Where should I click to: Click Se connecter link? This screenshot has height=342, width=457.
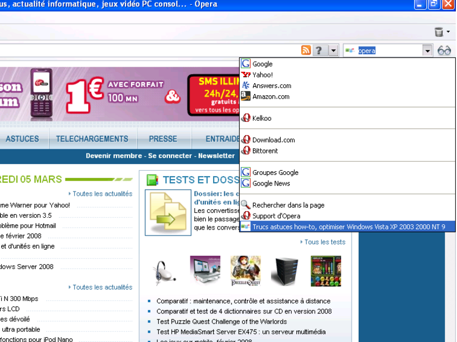tap(170, 156)
